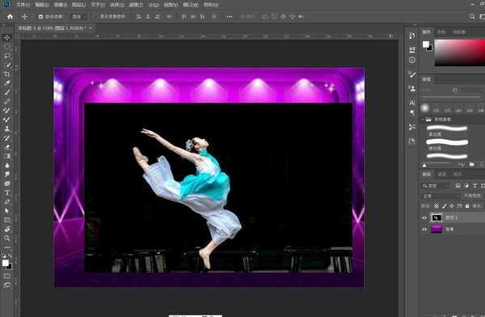Open the History panel icon
The height and width of the screenshot is (317, 485).
click(x=411, y=36)
